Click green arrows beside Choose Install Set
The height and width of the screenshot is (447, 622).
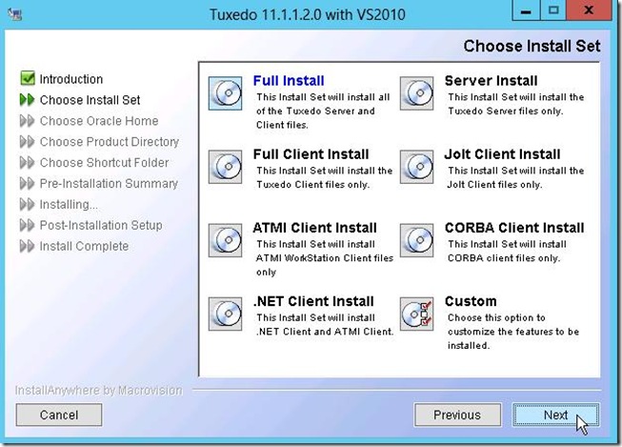click(27, 100)
